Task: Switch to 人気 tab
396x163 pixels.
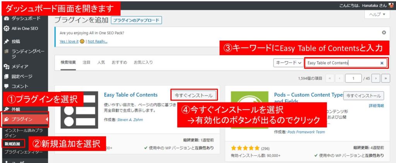Action: tap(101, 62)
